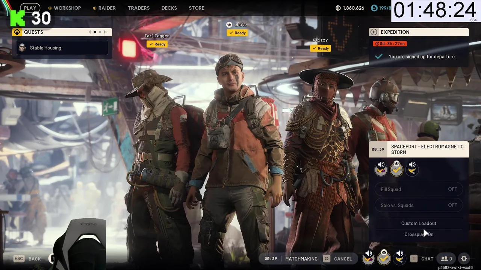The image size is (481, 270).
Task: Click the 00:39 timer in map panel
Action: coord(378,149)
